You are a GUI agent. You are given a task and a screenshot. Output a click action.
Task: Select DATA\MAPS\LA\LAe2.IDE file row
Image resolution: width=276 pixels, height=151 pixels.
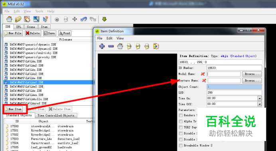(x=48, y=82)
